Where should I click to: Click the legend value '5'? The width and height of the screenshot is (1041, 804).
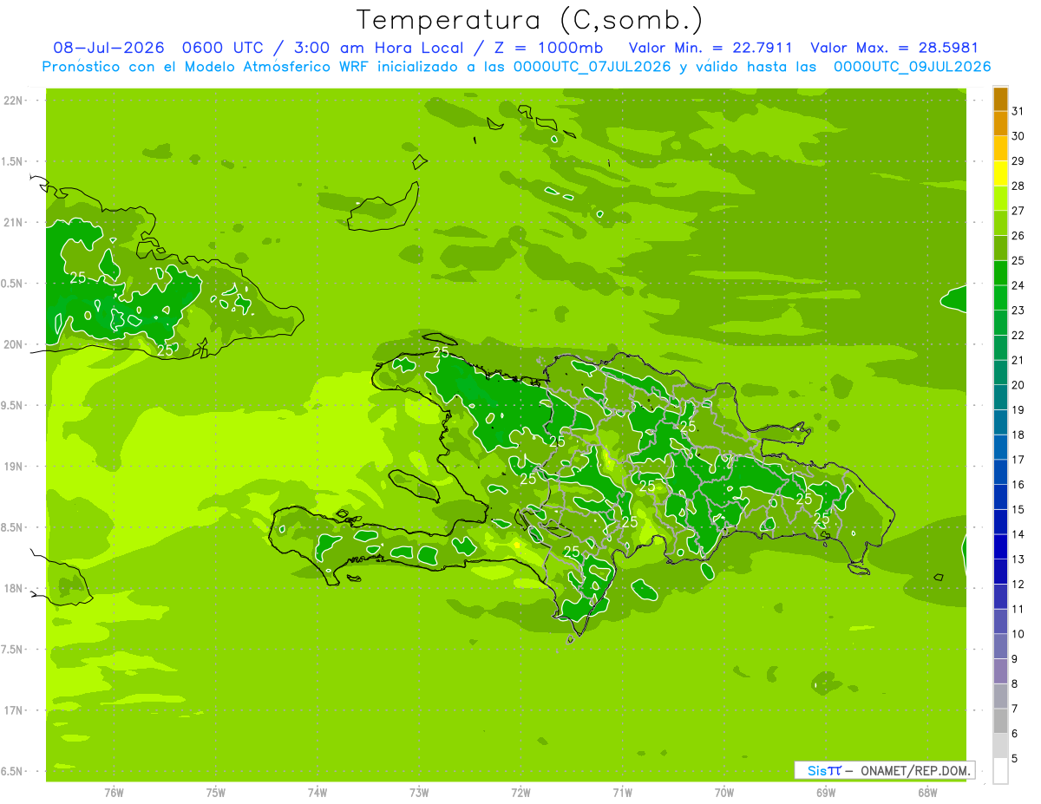1015,758
